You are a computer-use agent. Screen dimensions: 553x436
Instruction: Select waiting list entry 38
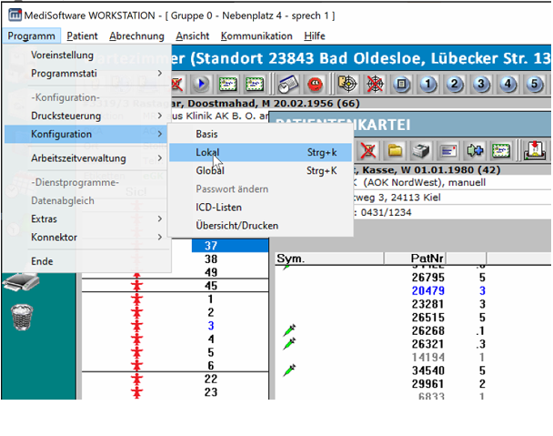point(211,259)
